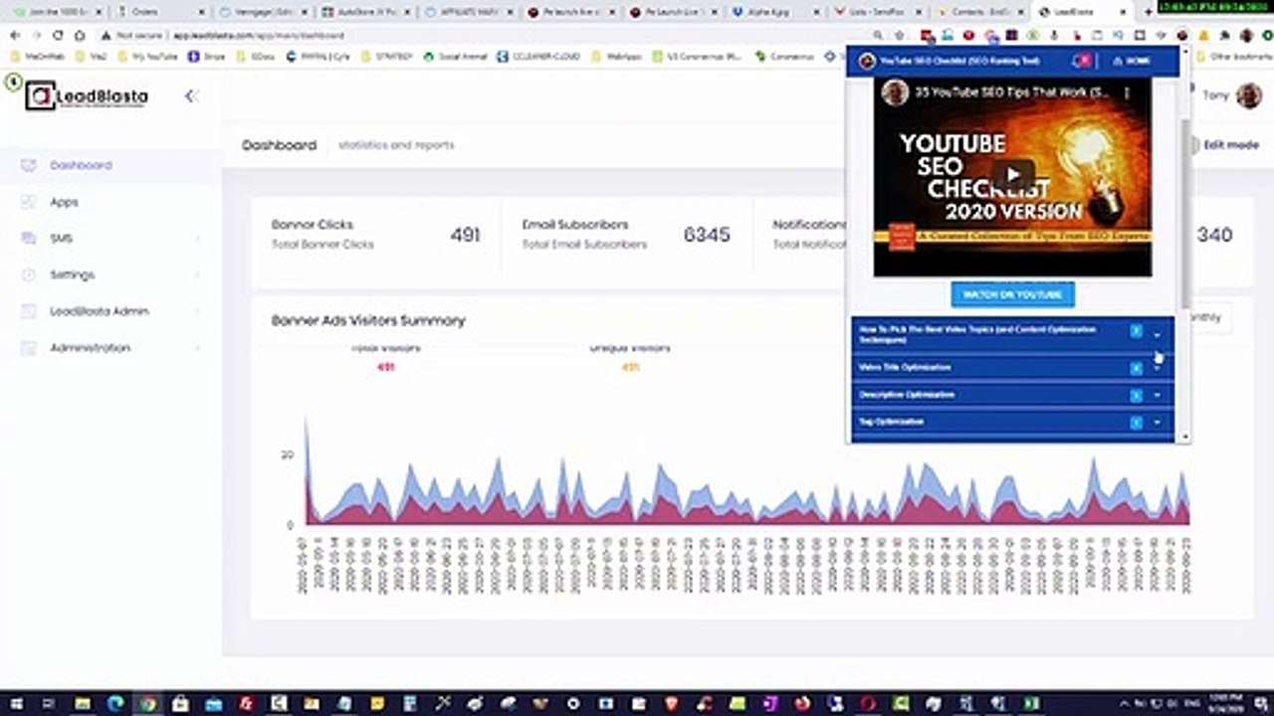This screenshot has height=716, width=1274.
Task: Click the WATCH ON YOUTUBE button
Action: [1012, 294]
